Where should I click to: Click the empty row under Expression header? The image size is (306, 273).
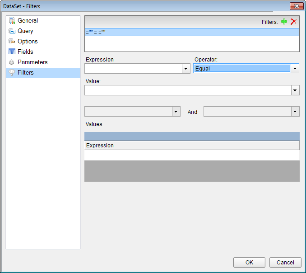click(x=192, y=155)
